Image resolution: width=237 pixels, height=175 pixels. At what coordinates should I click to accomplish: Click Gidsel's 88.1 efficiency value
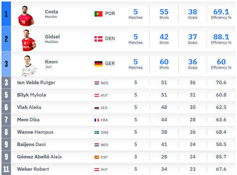[x=220, y=37]
